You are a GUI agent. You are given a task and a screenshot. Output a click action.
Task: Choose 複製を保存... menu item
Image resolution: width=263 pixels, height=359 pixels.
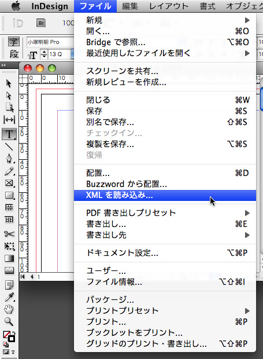(x=165, y=144)
